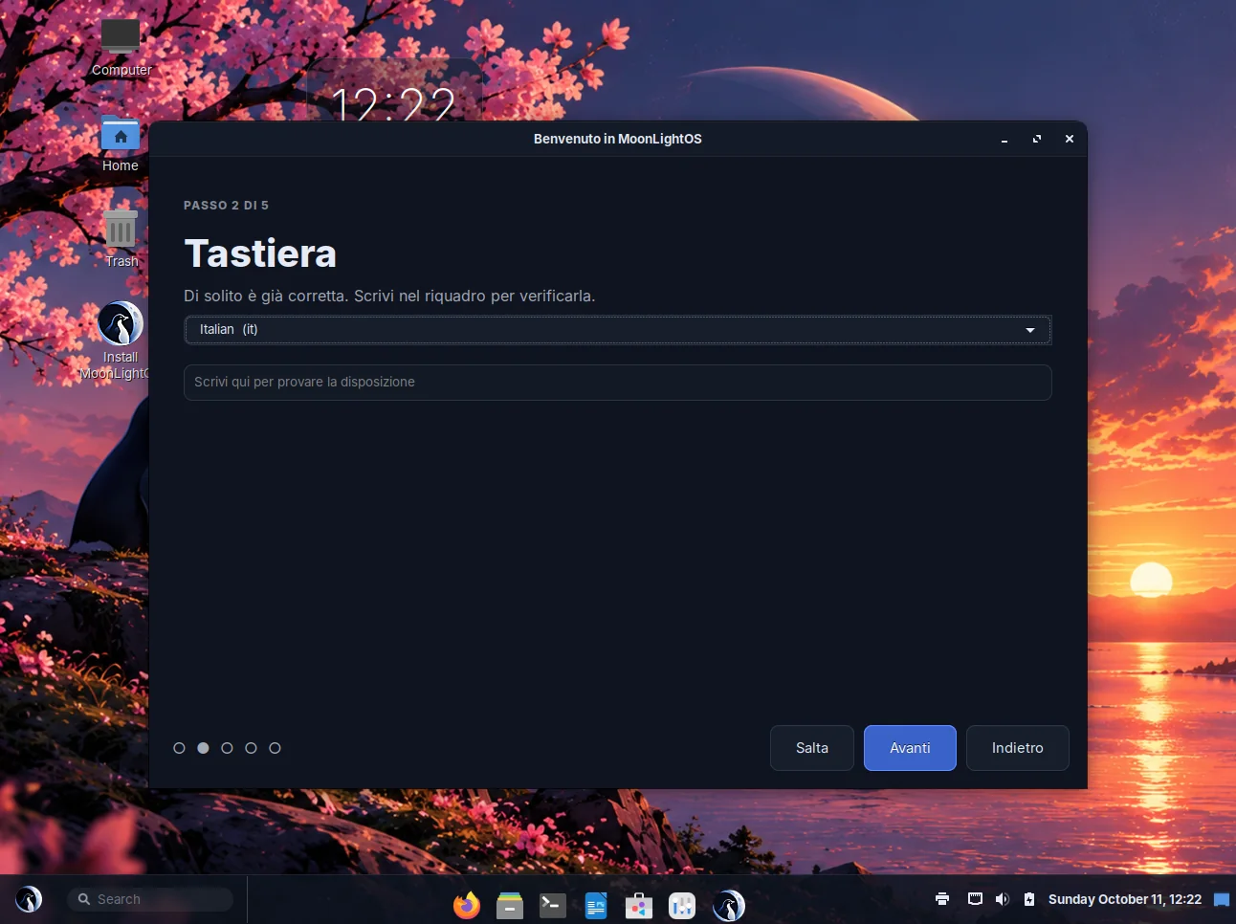
Task: Click the "Benvenuto in MoonLightOS" window title
Action: (618, 139)
